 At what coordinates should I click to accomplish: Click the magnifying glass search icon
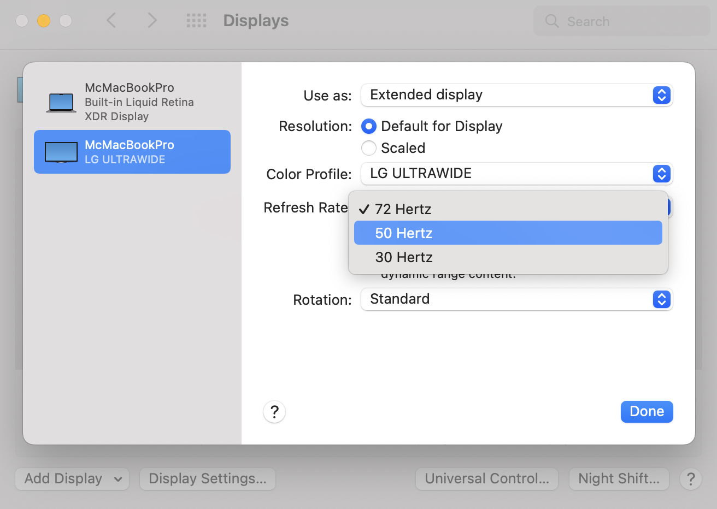552,21
